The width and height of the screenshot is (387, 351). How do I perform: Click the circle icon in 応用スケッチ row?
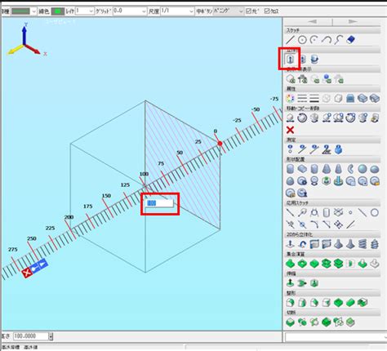[x=375, y=212]
